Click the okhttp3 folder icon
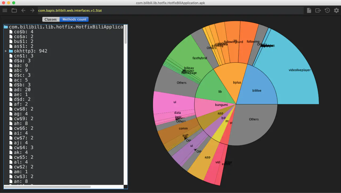 click(x=11, y=51)
